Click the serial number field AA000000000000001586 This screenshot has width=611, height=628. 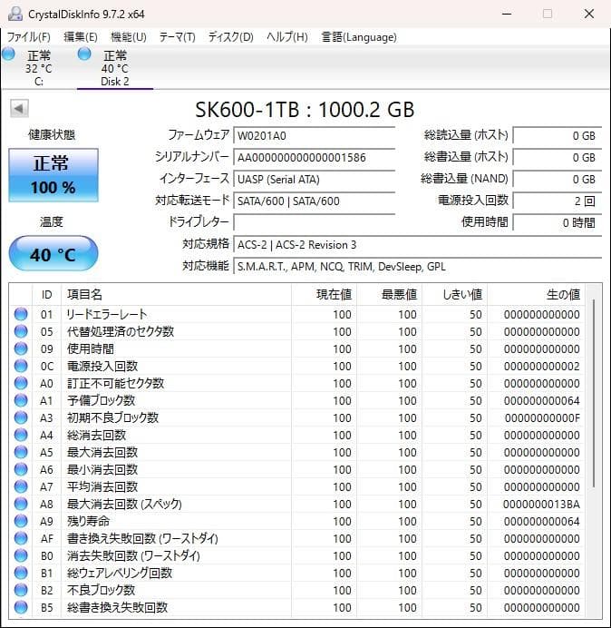[314, 157]
